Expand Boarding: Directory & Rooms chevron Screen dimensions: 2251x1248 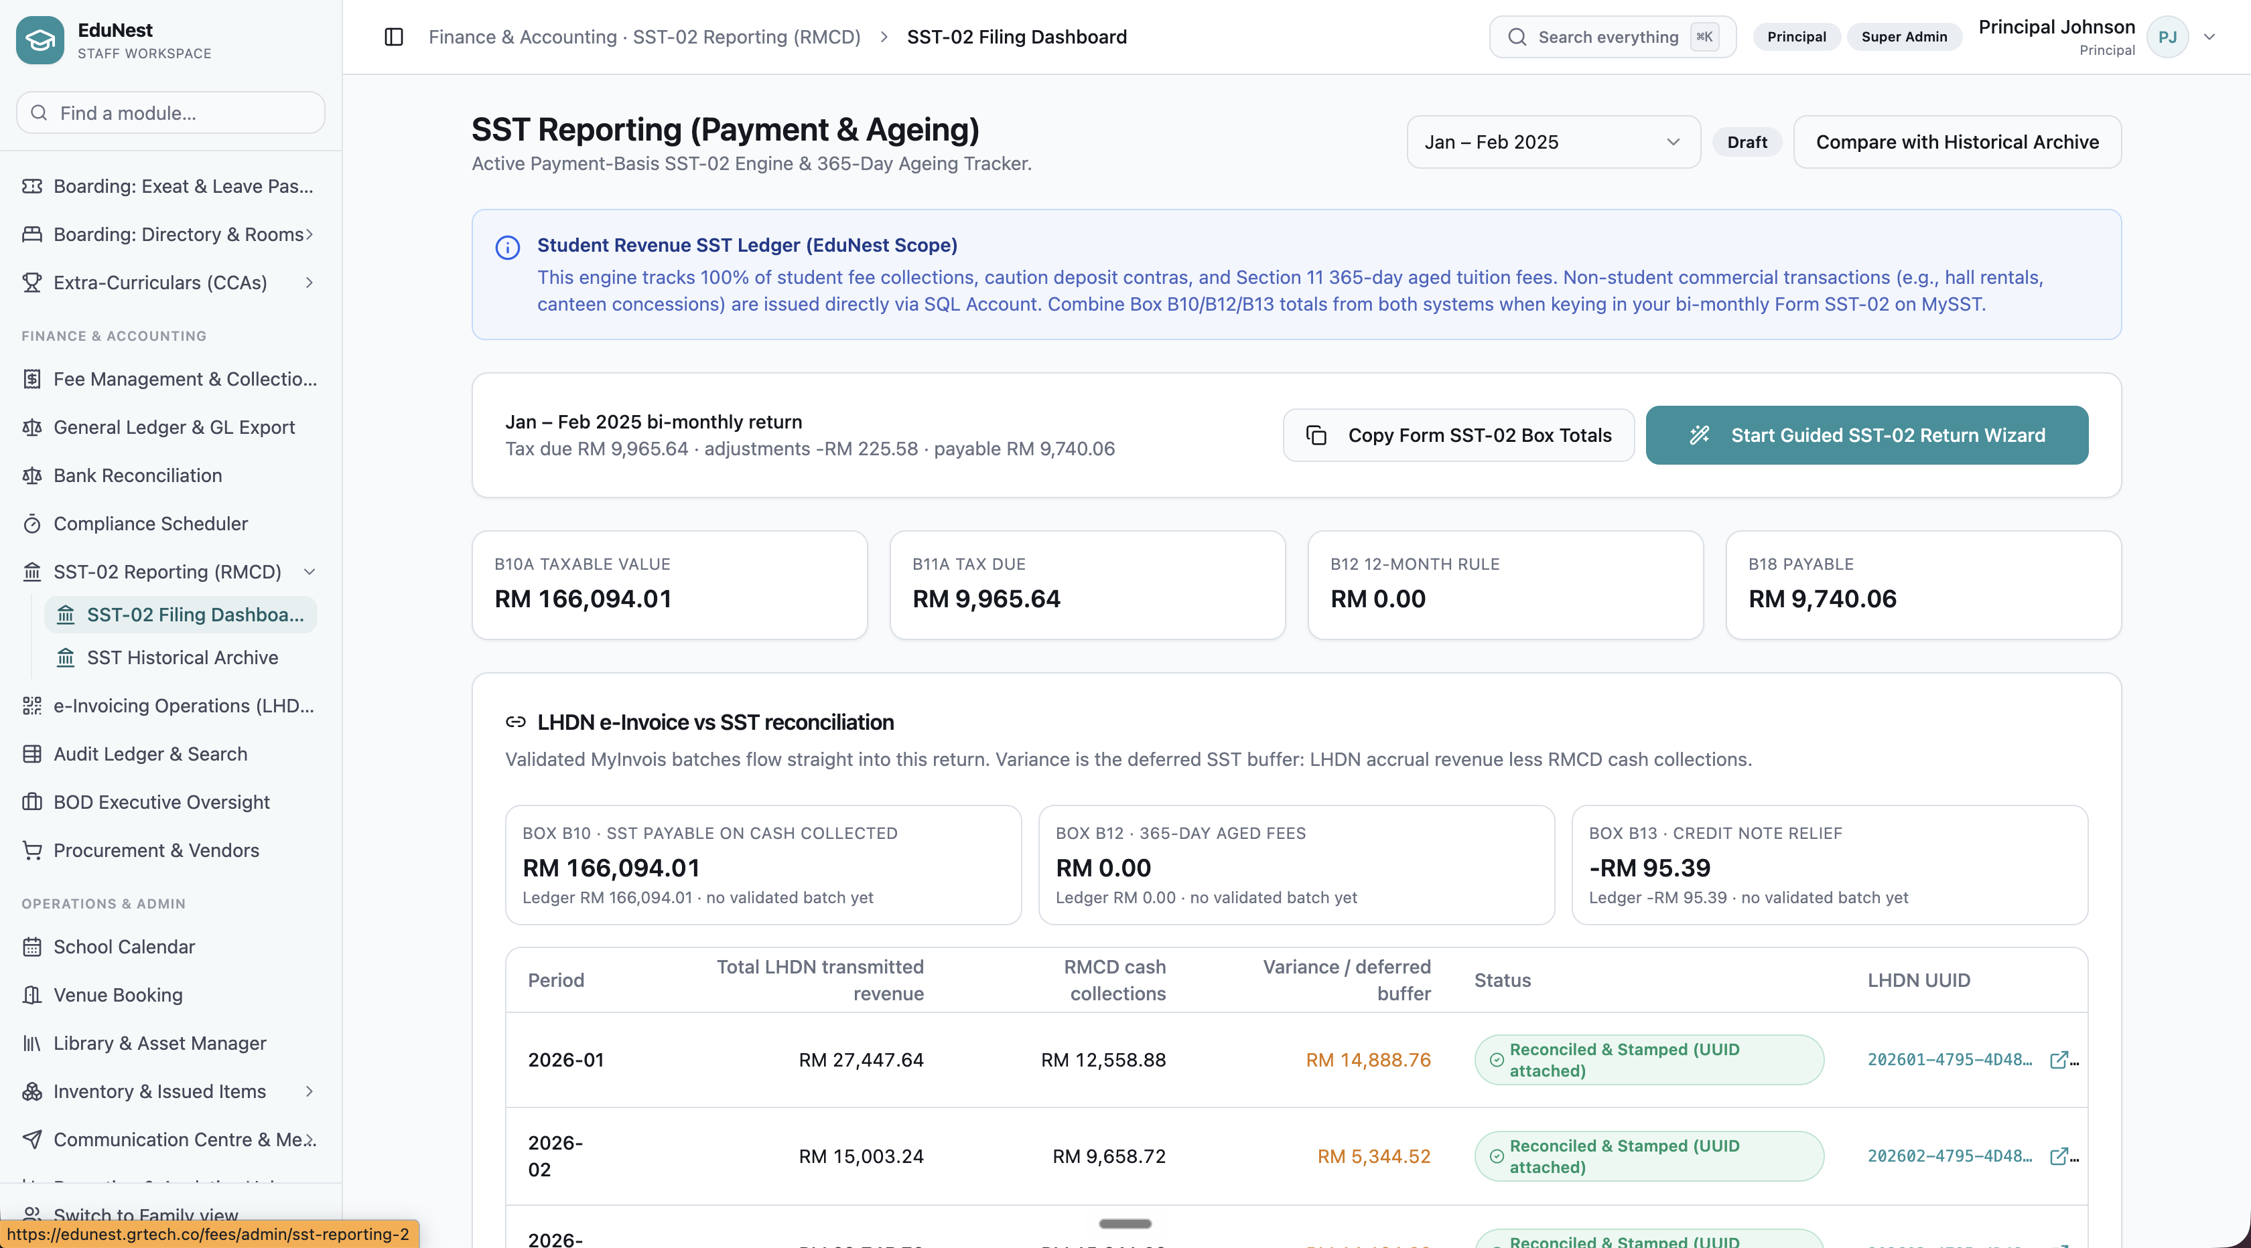310,234
